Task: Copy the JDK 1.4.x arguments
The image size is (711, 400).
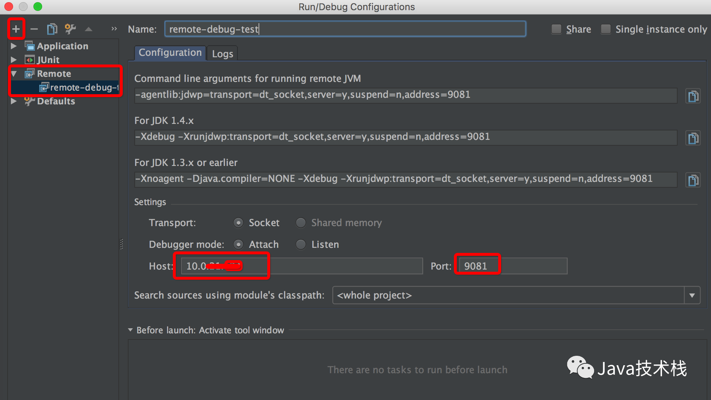Action: tap(693, 138)
